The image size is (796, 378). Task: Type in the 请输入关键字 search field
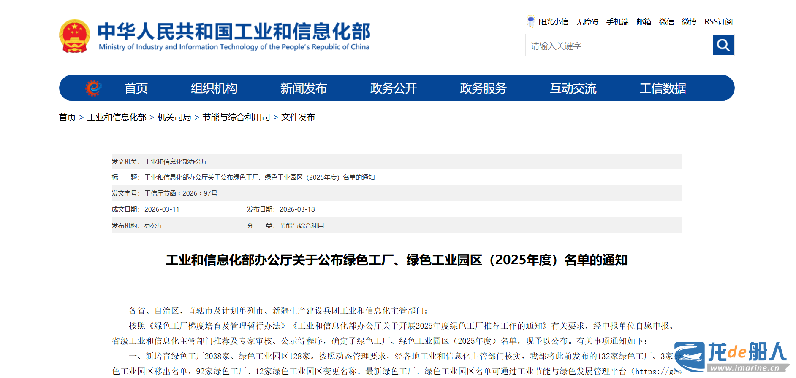(619, 46)
